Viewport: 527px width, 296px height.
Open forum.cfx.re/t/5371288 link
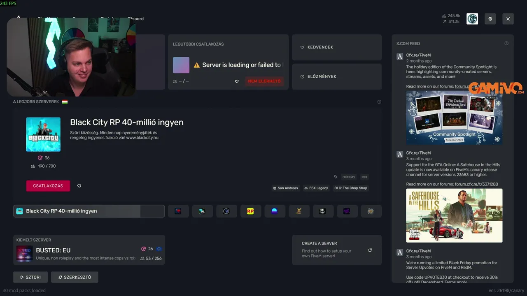476,184
